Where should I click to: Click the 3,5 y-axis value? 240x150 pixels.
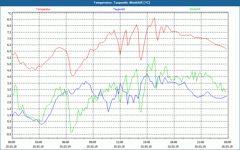pyautogui.click(x=9, y=83)
